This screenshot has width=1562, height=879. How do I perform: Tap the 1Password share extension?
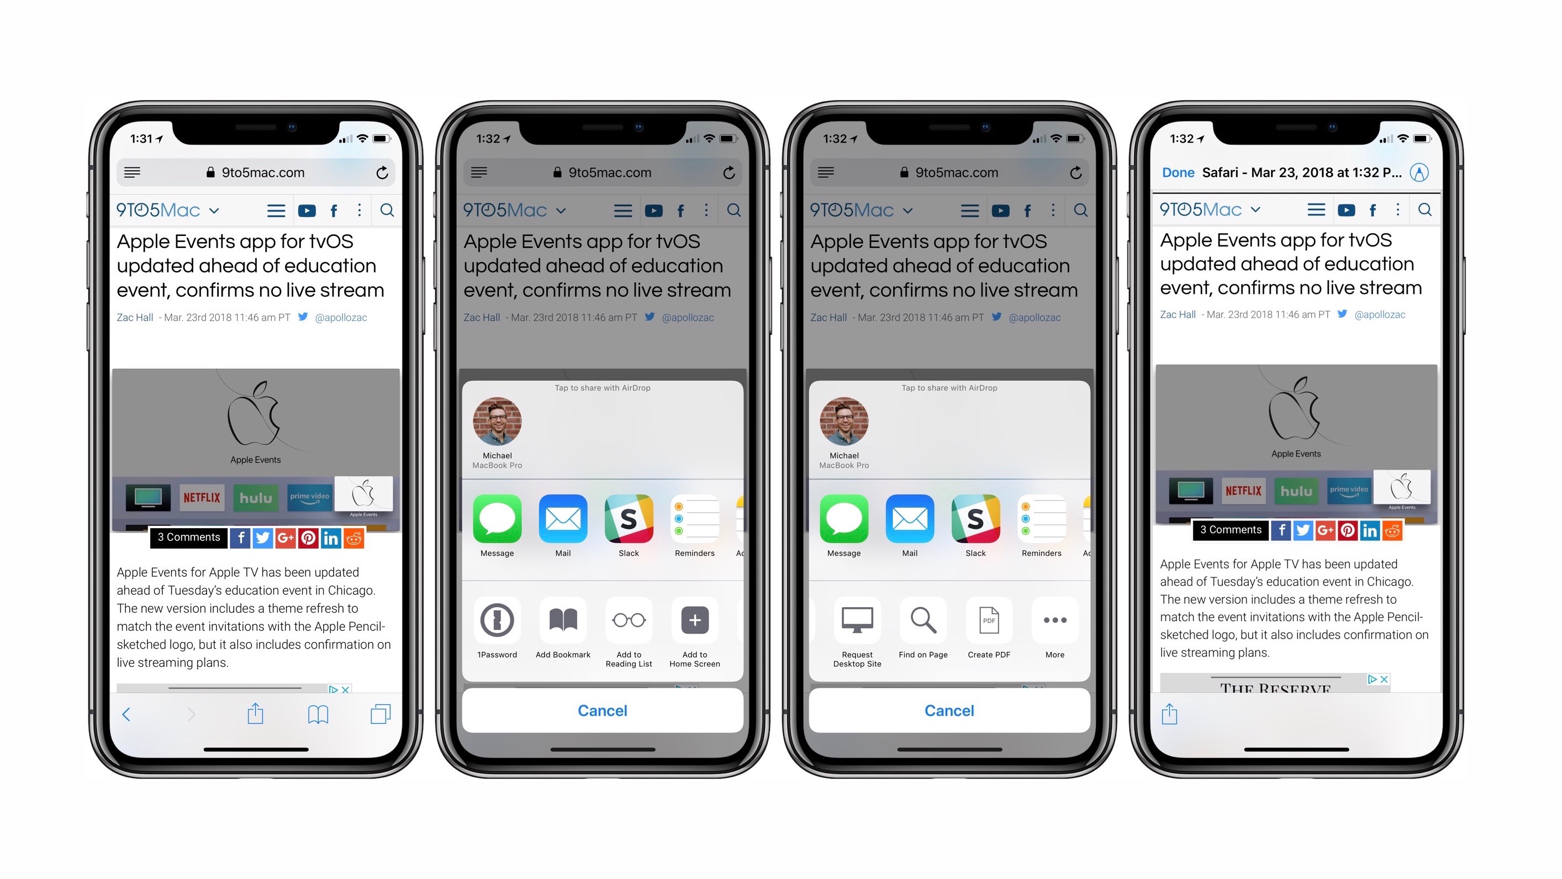click(x=498, y=620)
